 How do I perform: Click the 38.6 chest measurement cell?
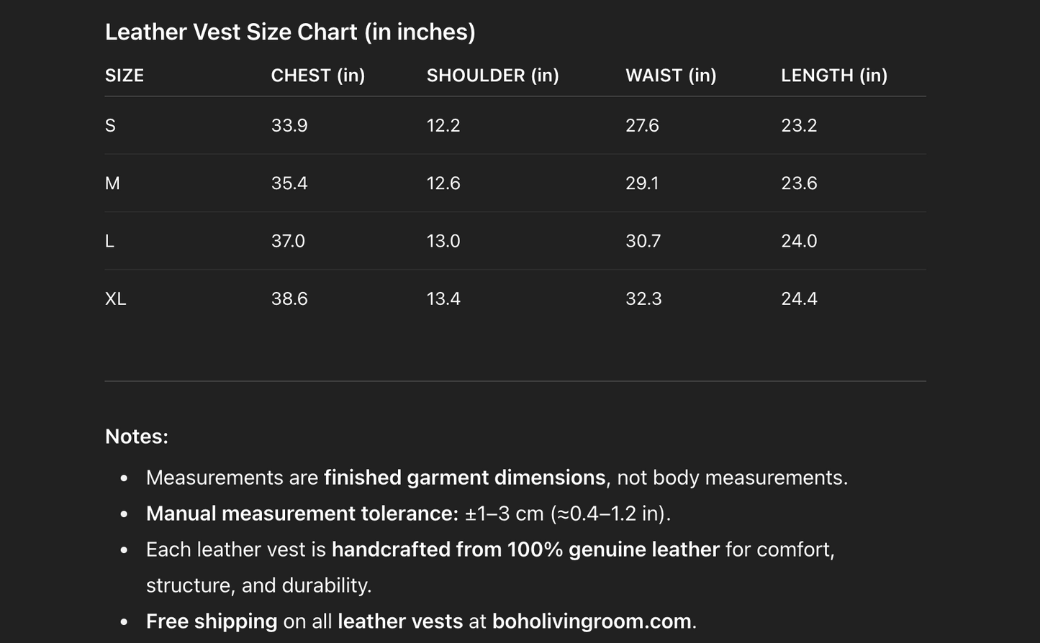tap(289, 298)
